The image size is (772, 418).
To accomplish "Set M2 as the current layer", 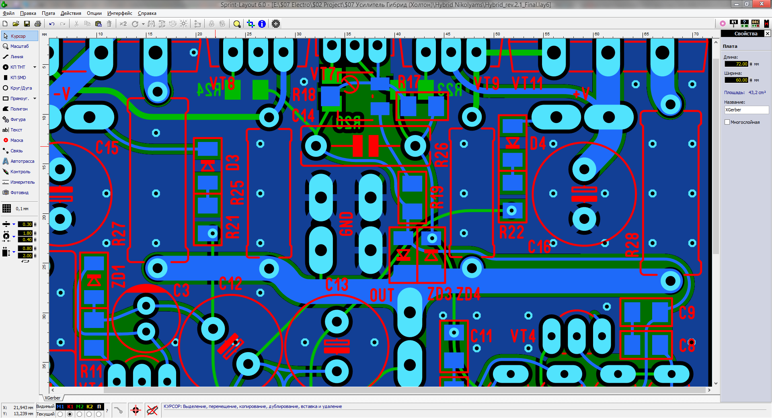I will tap(80, 414).
